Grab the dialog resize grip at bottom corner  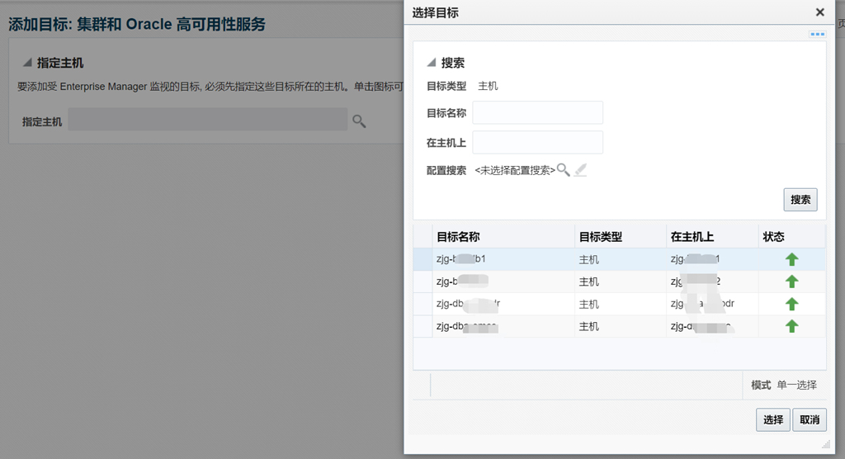825,444
